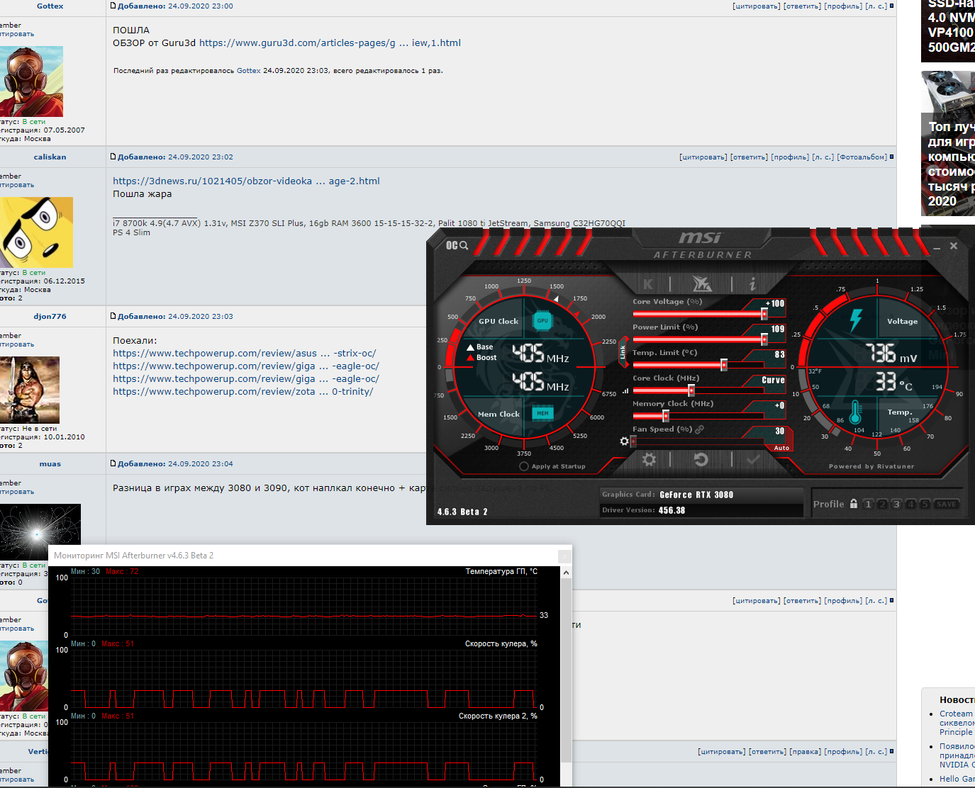This screenshot has height=788, width=975.
Task: Adjust the Core Clock slider handle
Action: click(x=691, y=390)
